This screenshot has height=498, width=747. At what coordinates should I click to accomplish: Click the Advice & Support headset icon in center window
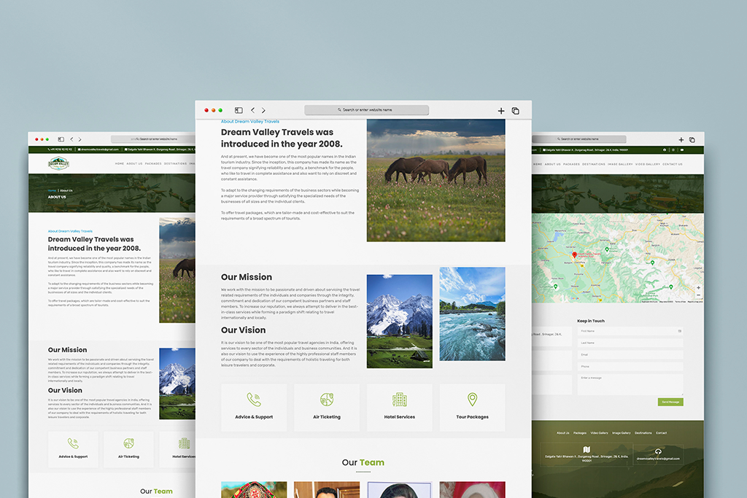coord(253,400)
